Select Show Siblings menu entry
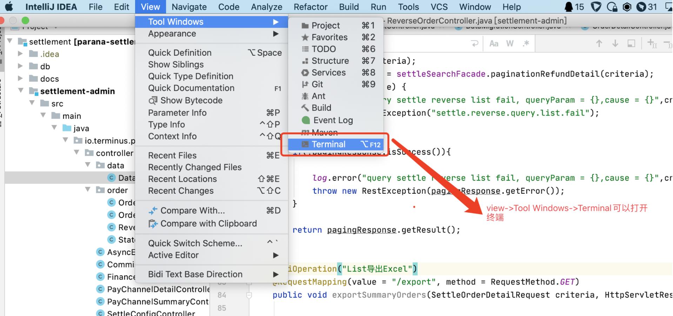Screen dimensions: 673x316 pyautogui.click(x=212, y=64)
